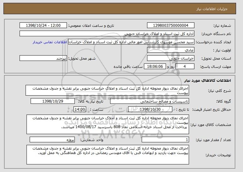Select the buyer notes text area 'توضیحات خریدار'

coord(108,155)
